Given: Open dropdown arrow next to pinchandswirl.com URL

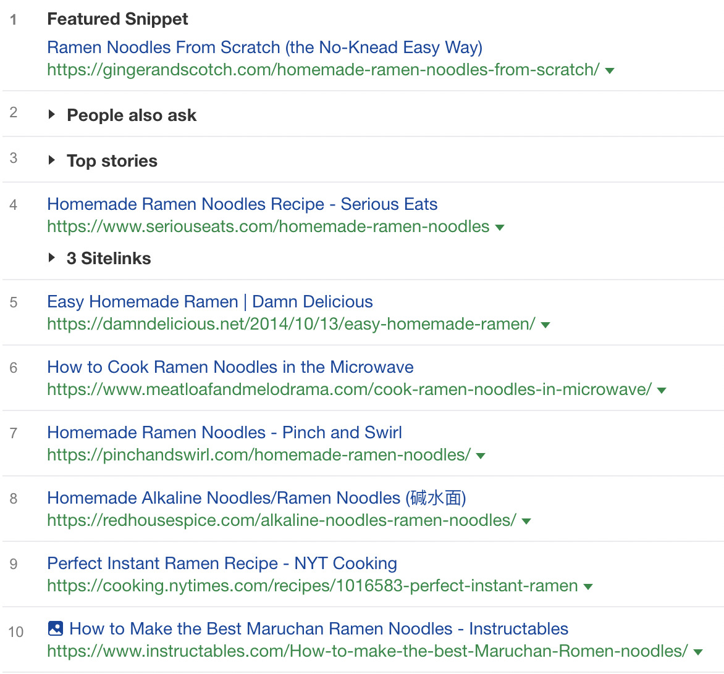Looking at the screenshot, I should click(481, 456).
